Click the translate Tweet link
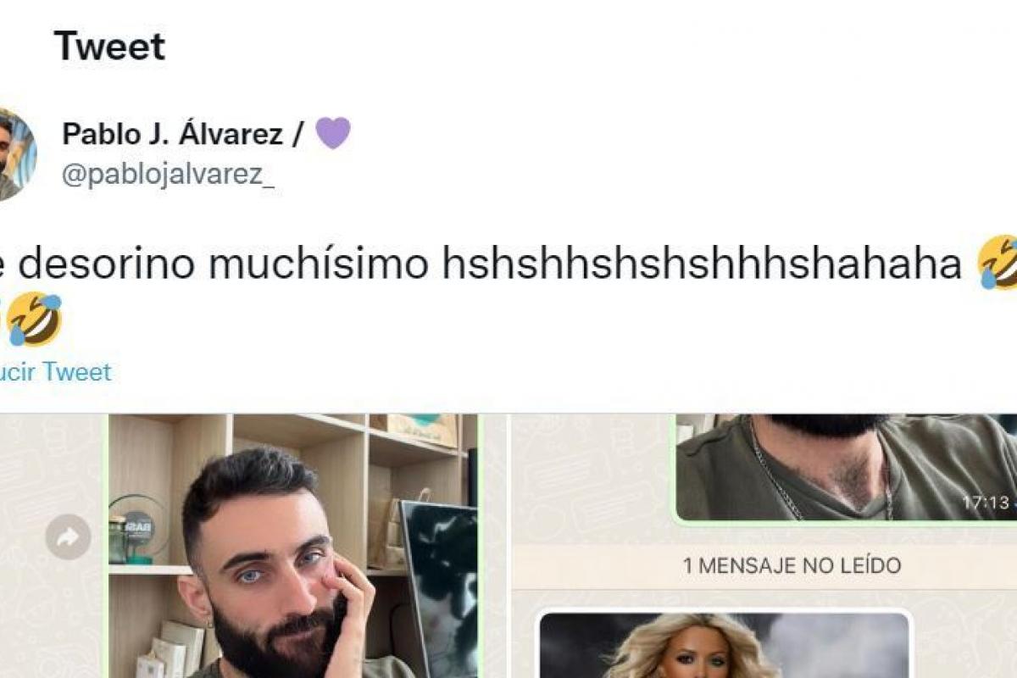 pos(56,371)
